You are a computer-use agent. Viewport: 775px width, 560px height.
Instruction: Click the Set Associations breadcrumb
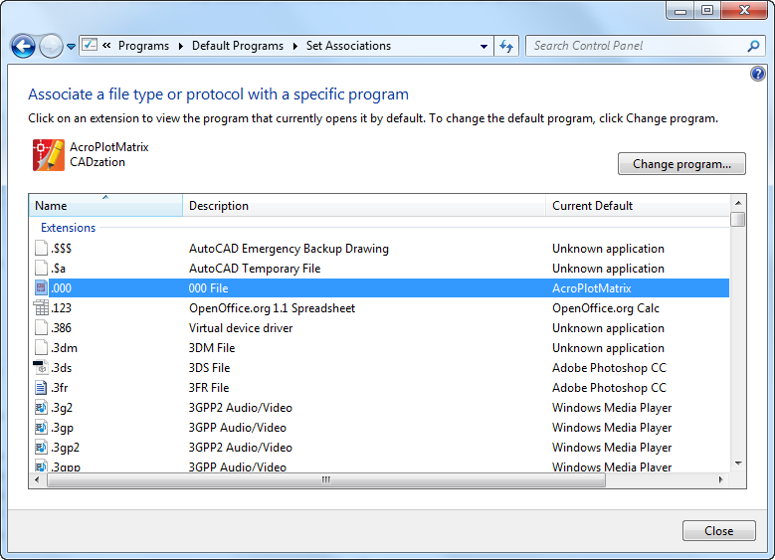point(348,46)
